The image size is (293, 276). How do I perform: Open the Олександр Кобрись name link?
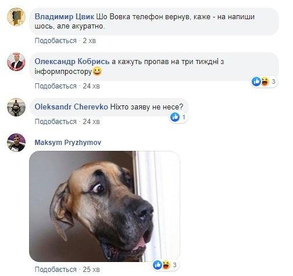(x=72, y=62)
